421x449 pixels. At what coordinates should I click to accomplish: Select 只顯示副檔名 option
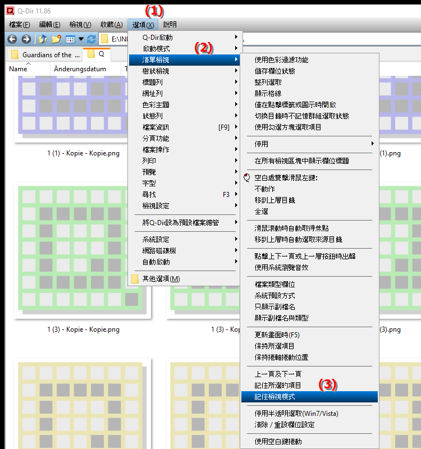(x=310, y=306)
